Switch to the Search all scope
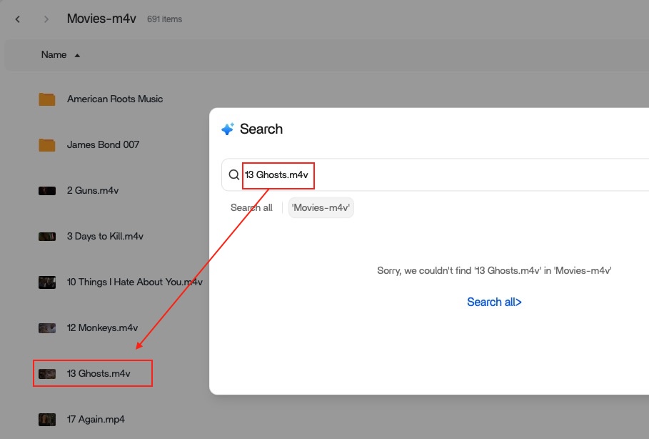Viewport: 649px width, 439px height. point(251,207)
